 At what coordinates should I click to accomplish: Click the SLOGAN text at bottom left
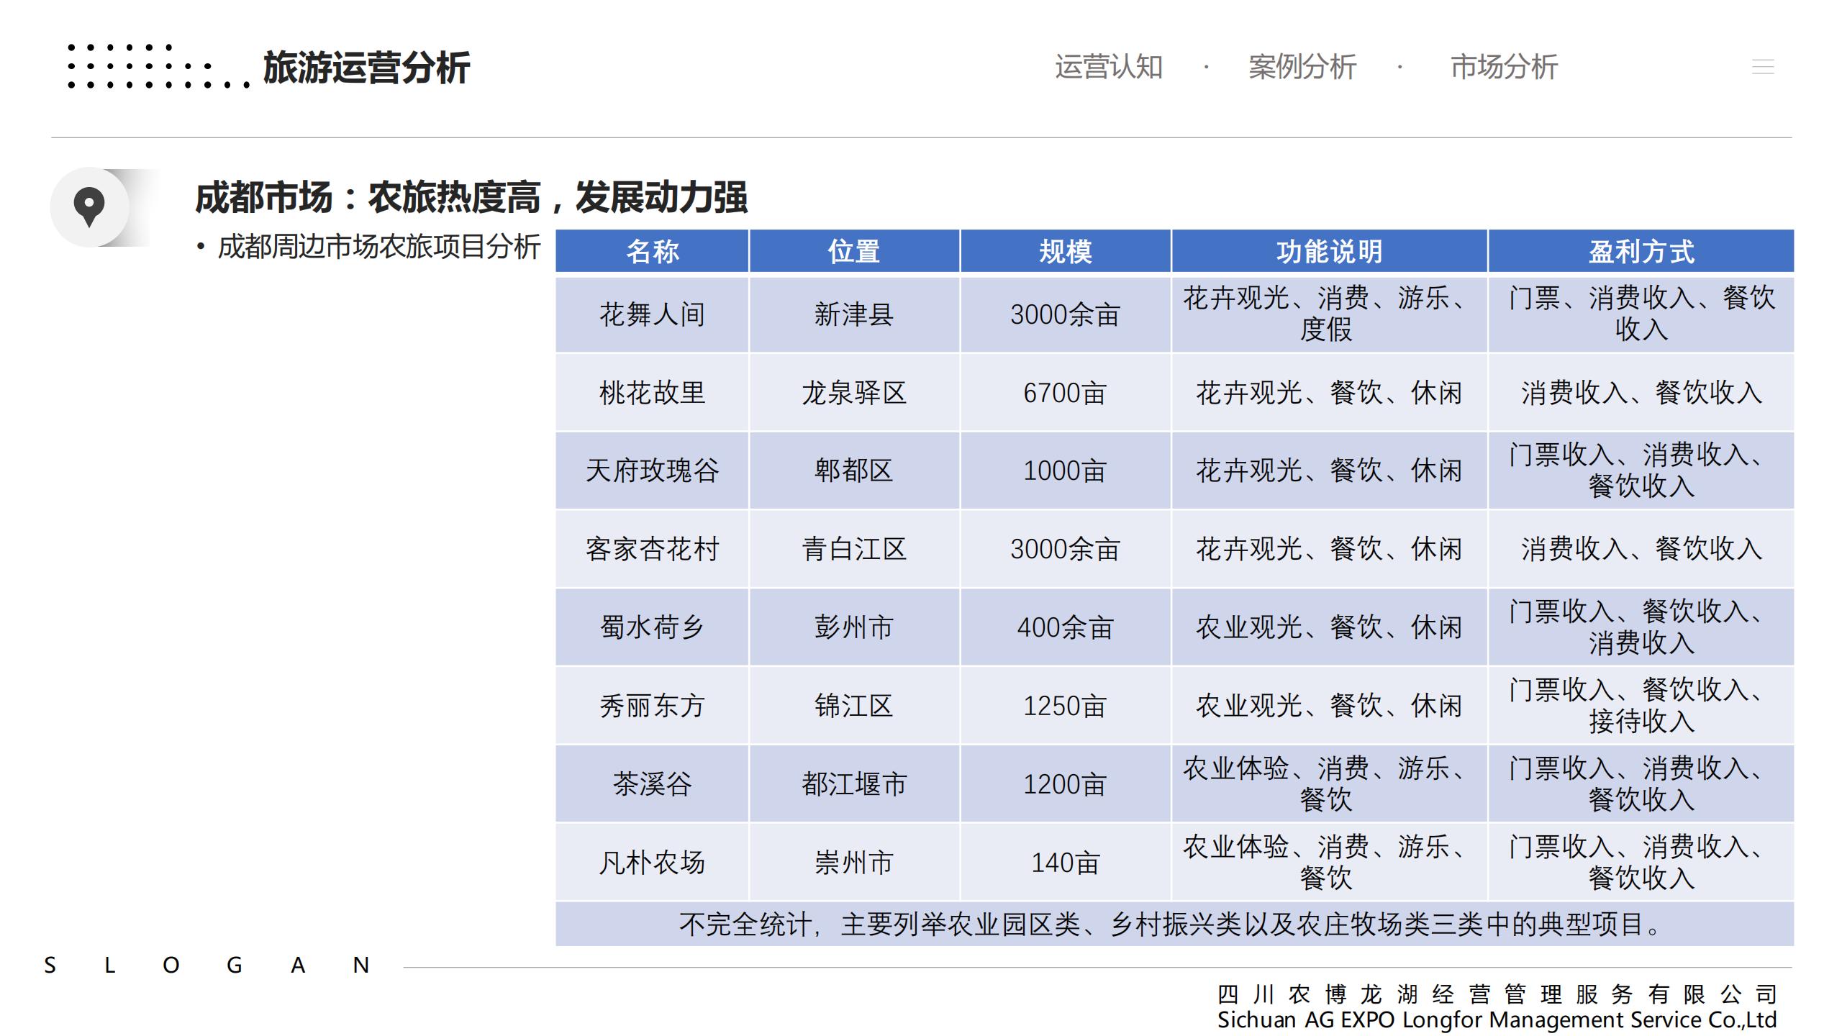pyautogui.click(x=206, y=965)
